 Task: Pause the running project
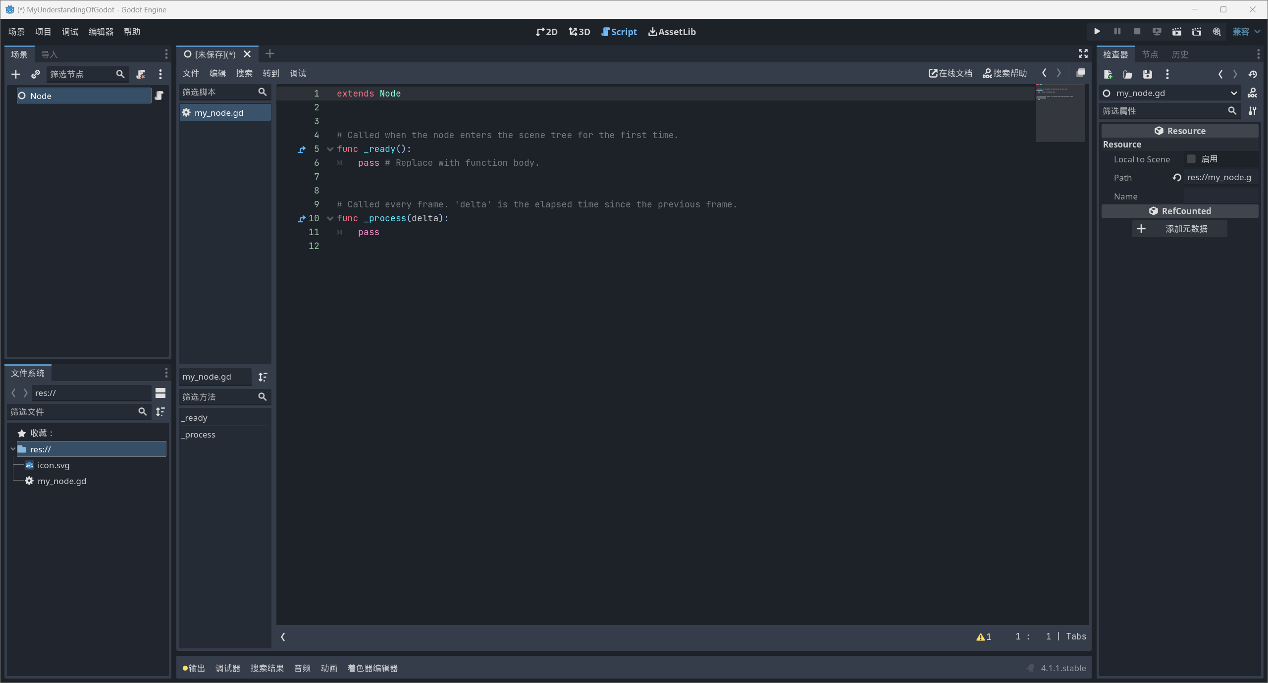coord(1117,32)
